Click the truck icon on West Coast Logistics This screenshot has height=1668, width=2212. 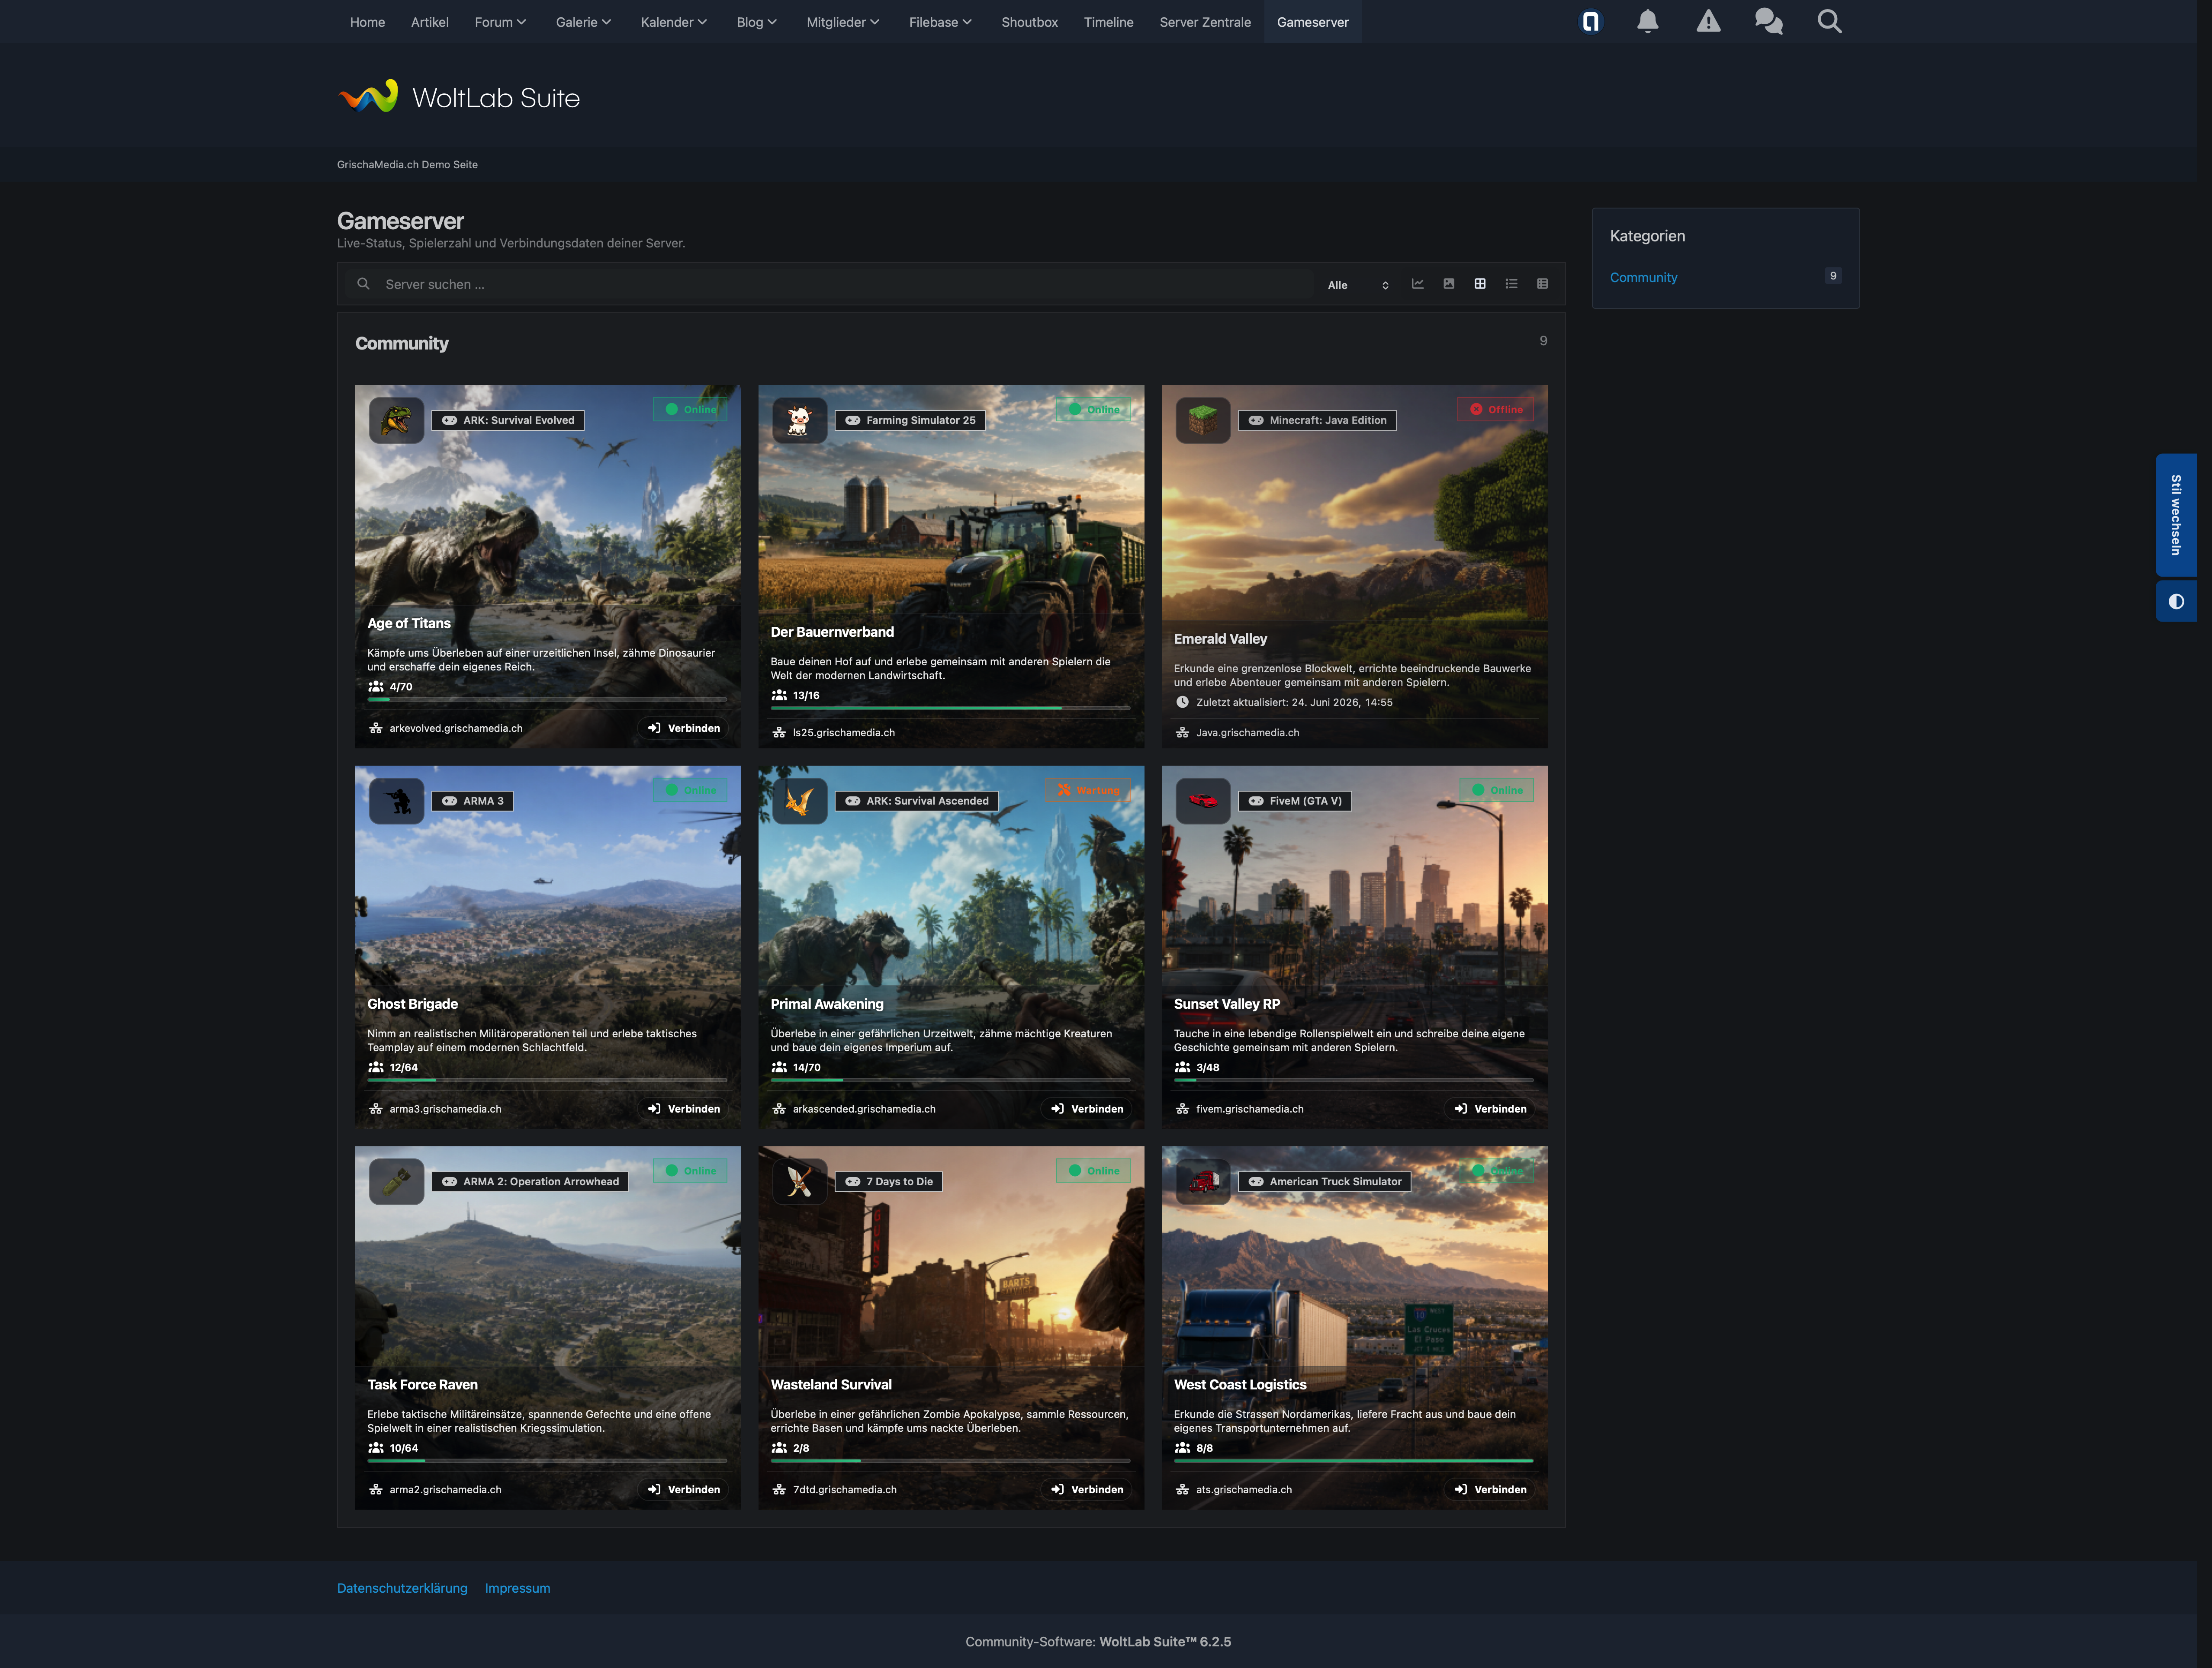tap(1203, 1182)
